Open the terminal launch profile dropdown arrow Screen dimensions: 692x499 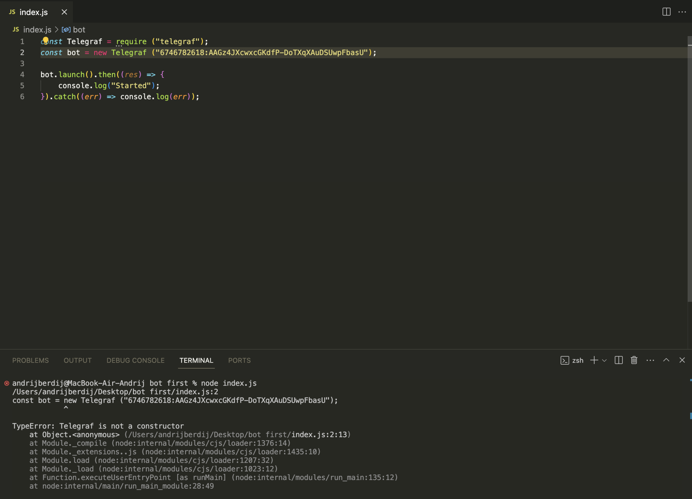pyautogui.click(x=604, y=360)
